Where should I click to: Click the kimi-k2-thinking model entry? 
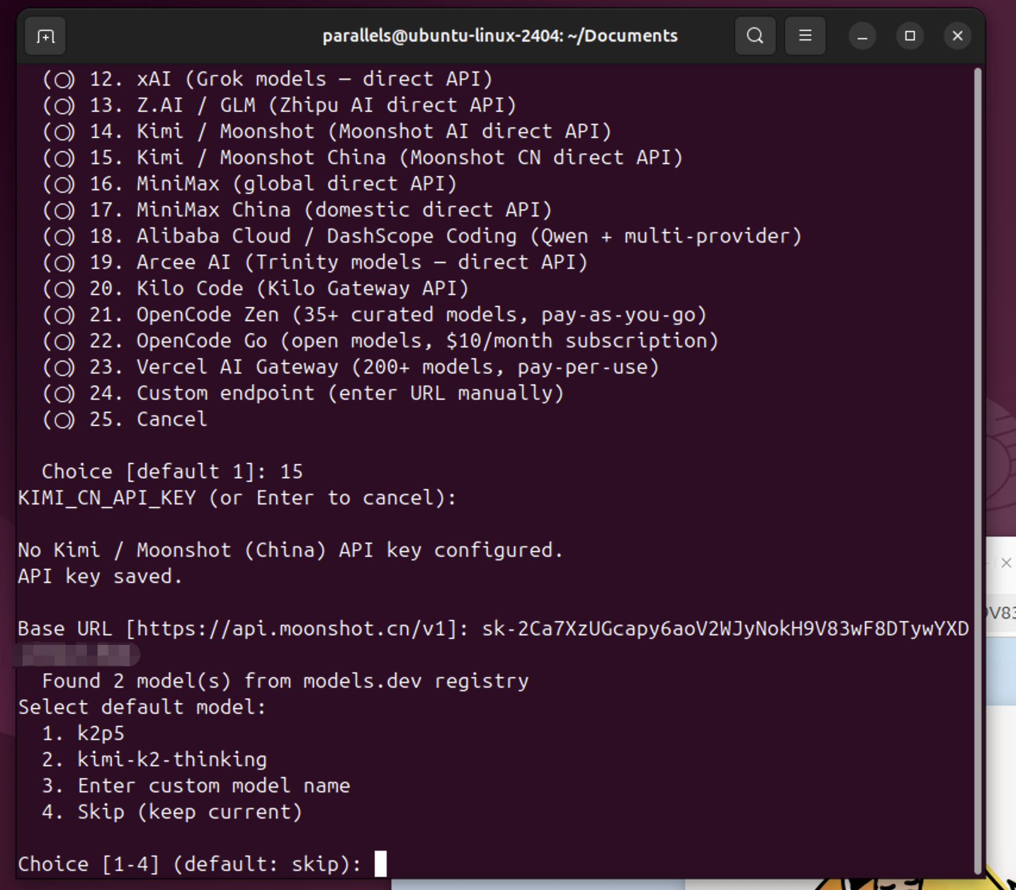171,760
